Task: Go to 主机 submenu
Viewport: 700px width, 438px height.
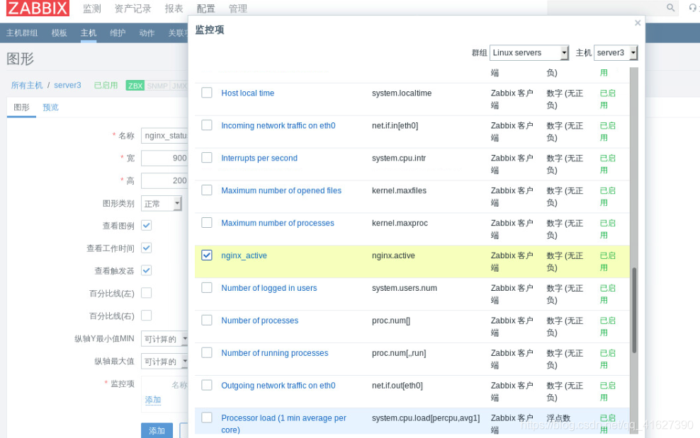Action: 89,33
